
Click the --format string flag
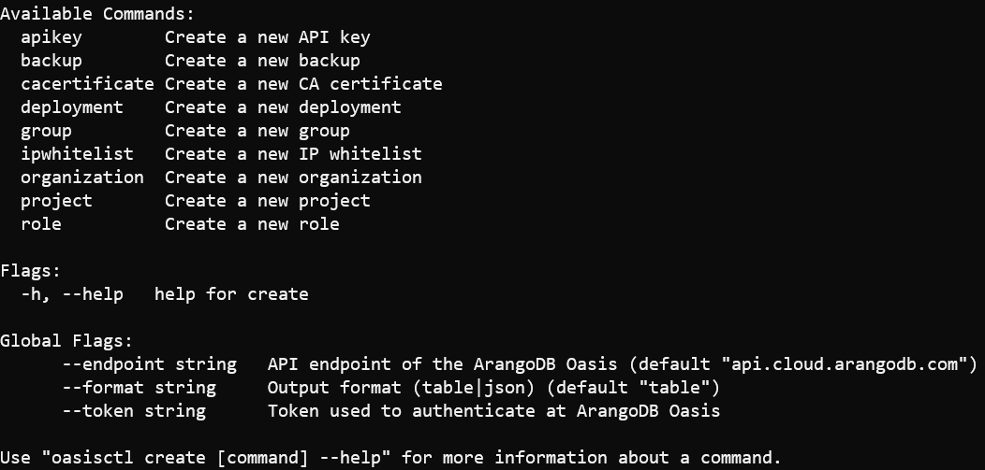click(x=140, y=387)
